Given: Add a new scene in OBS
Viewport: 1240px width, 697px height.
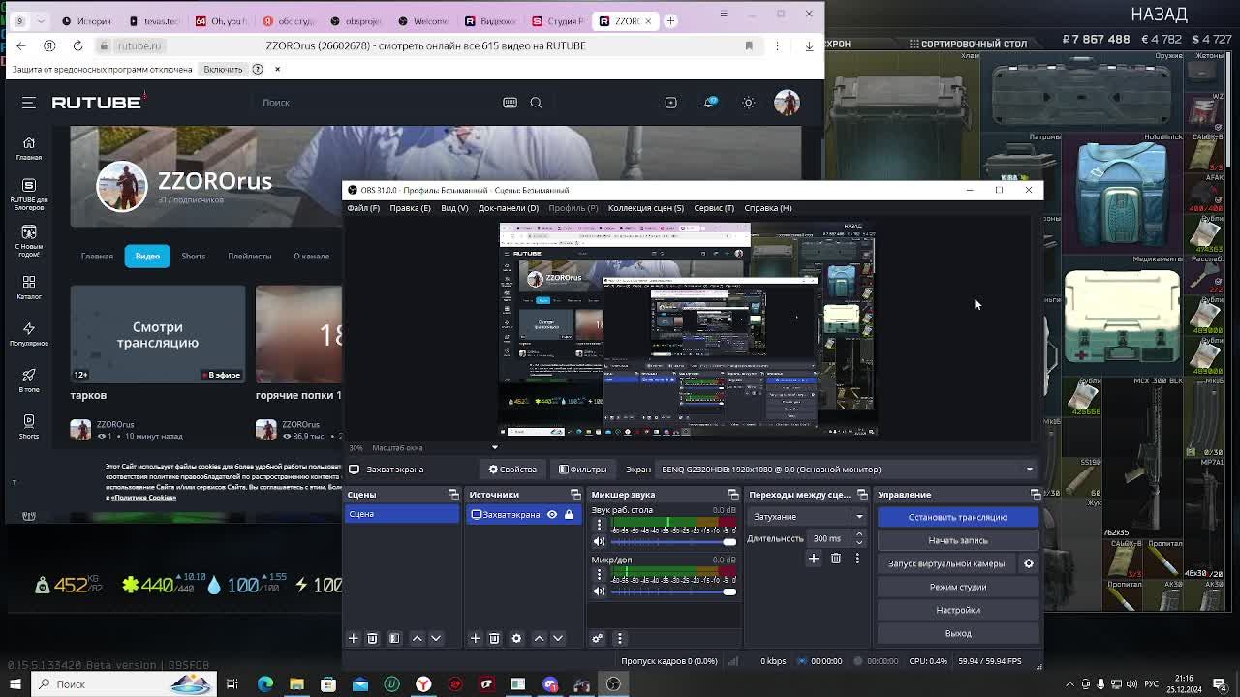Looking at the screenshot, I should [354, 638].
